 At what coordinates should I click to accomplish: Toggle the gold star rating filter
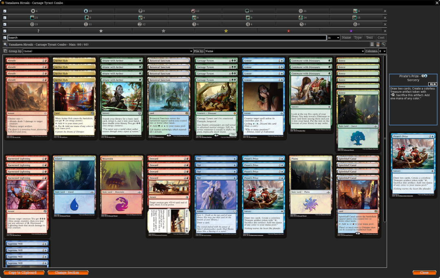[226, 31]
